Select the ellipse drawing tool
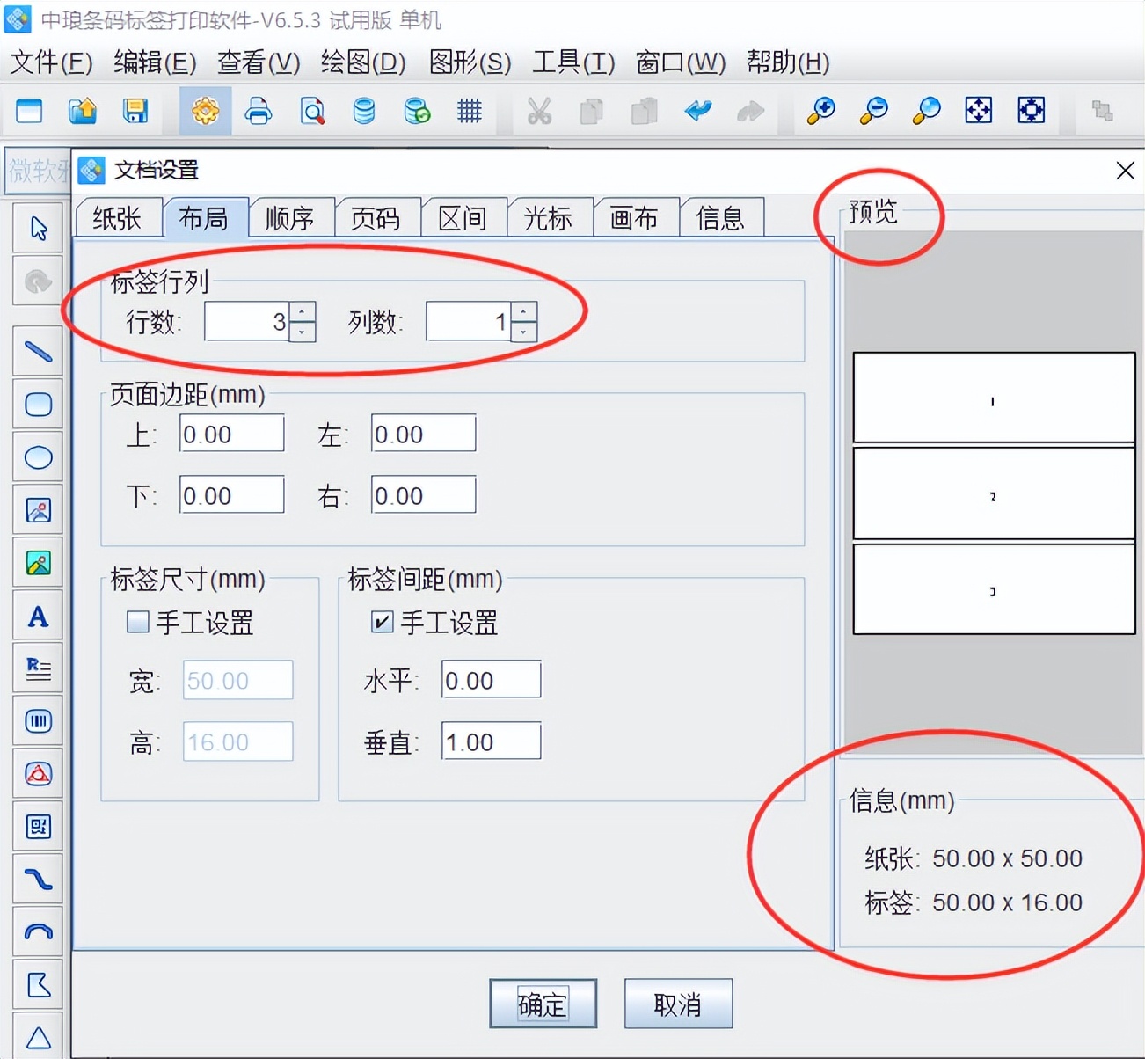The height and width of the screenshot is (1059, 1145). coord(38,456)
